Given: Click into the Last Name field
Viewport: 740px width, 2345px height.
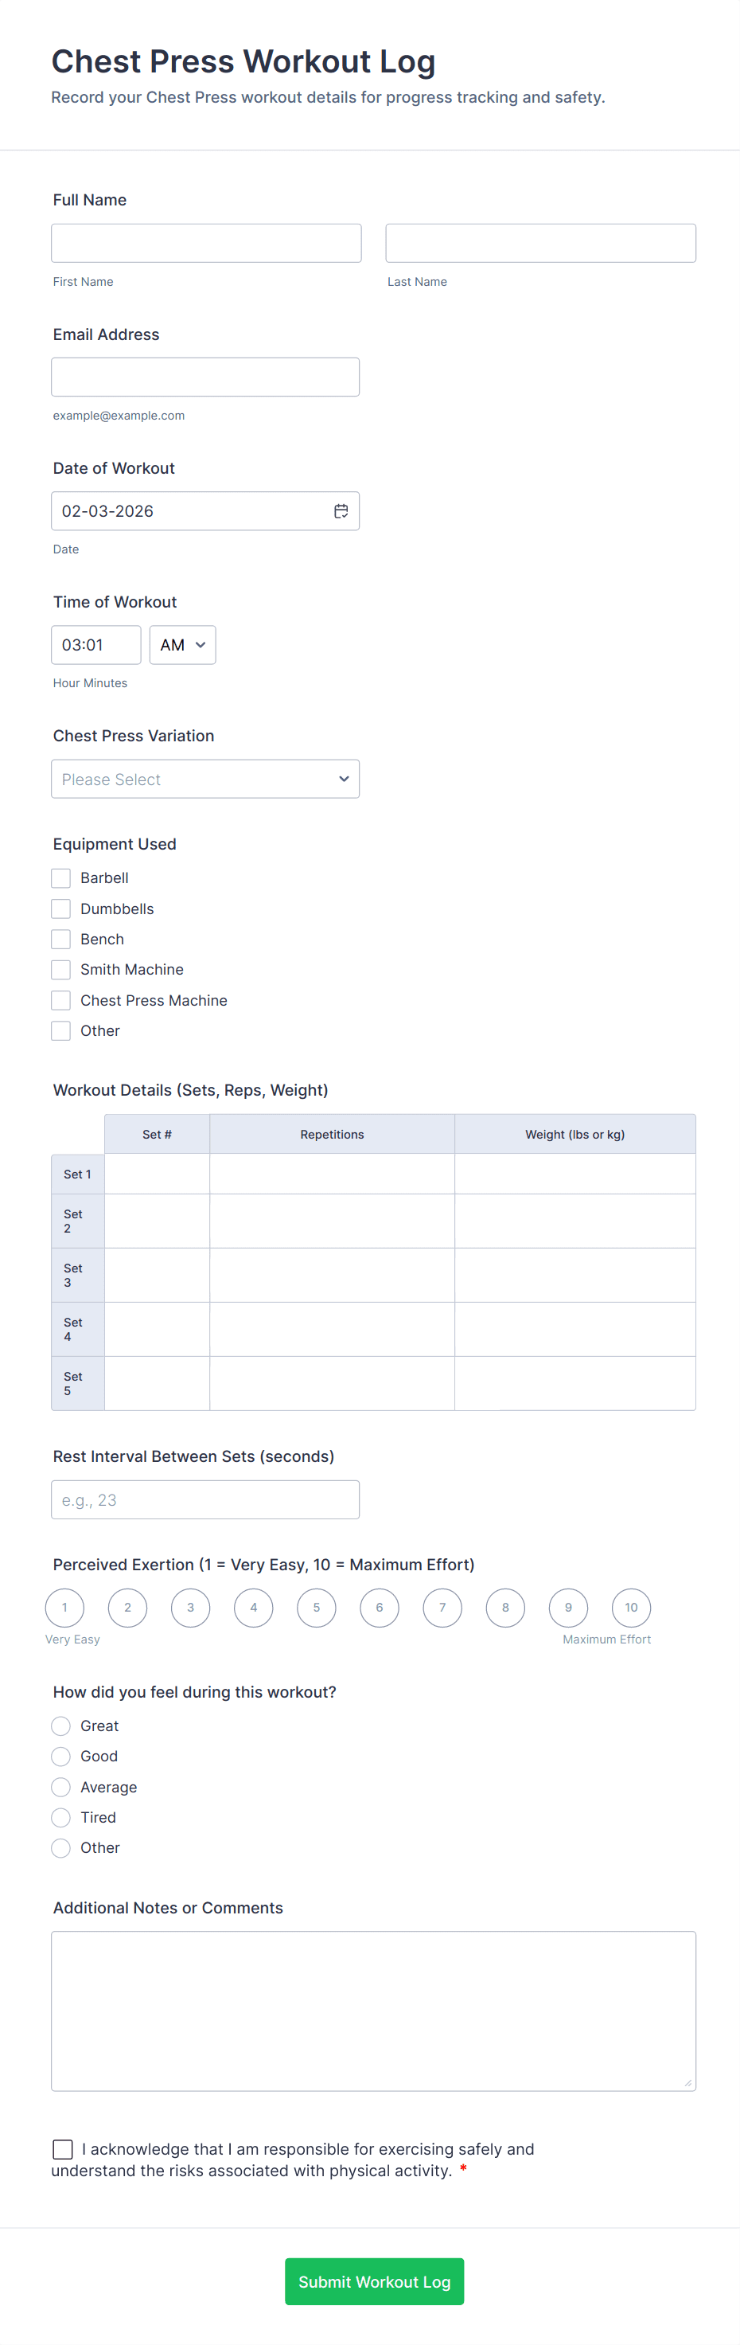Looking at the screenshot, I should point(539,243).
